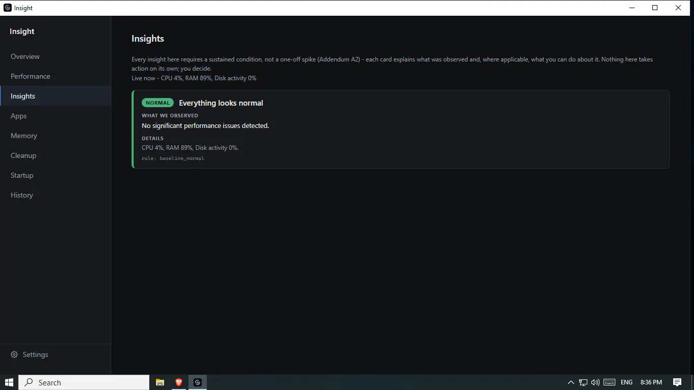The height and width of the screenshot is (390, 694).
Task: Open the Action Center notifications icon
Action: pyautogui.click(x=677, y=382)
